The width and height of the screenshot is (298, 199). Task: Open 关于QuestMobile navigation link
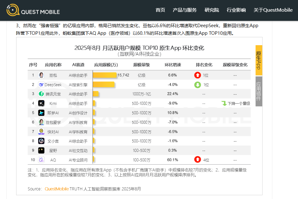[x=273, y=10]
